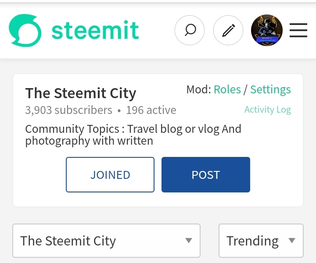Image resolution: width=316 pixels, height=263 pixels.
Task: Click arrow beside The Steemit City selector
Action: [x=189, y=241]
